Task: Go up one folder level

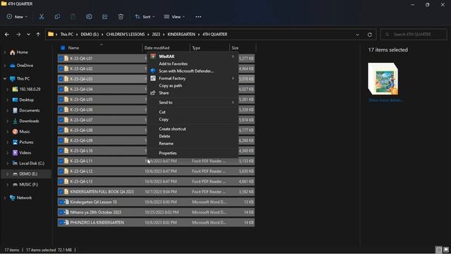Action: coord(38,35)
